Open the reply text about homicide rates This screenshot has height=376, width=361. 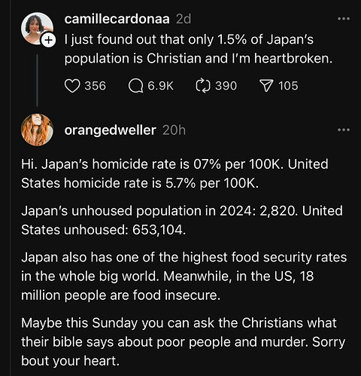coord(174,173)
